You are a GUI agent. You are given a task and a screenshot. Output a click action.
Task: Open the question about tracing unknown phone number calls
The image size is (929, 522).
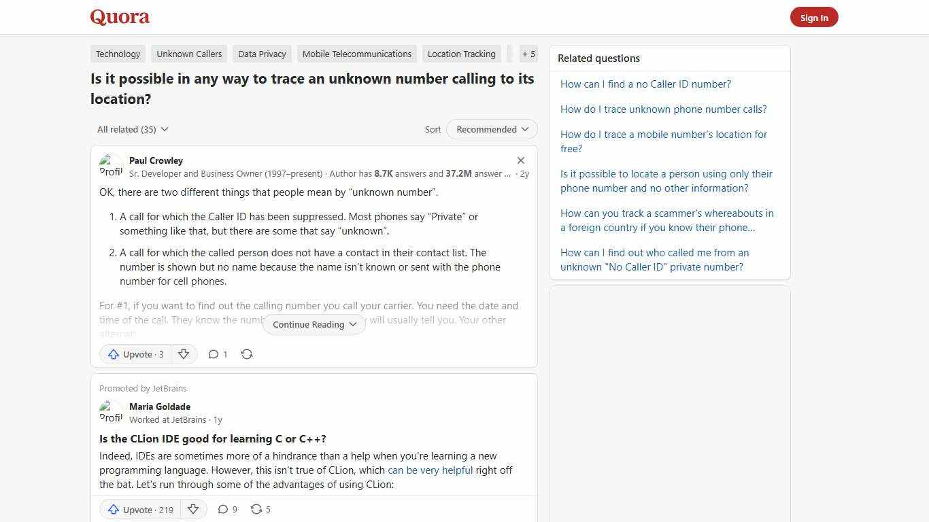tap(663, 109)
